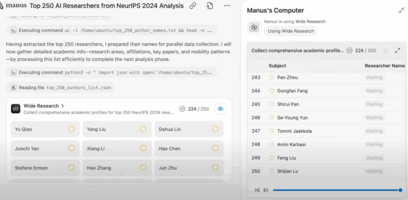Select row 247 Tommi Jaakkola
Screen dimensions: 408x200
327,131
